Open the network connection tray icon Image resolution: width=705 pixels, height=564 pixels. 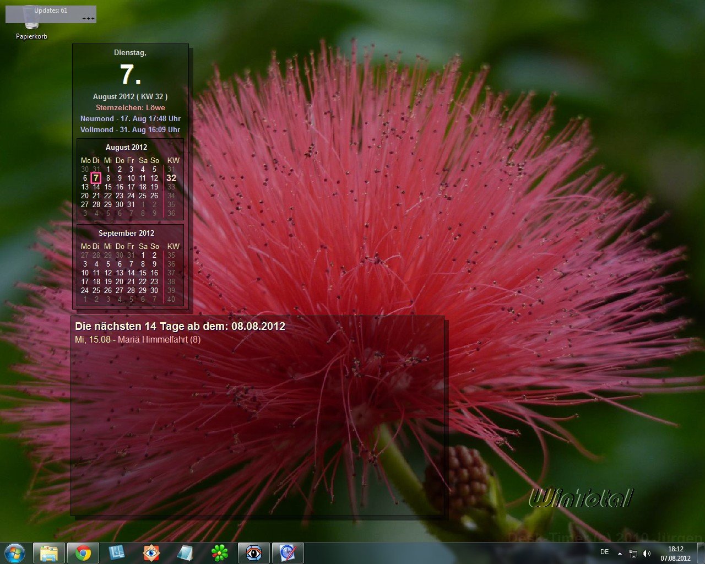tap(633, 554)
